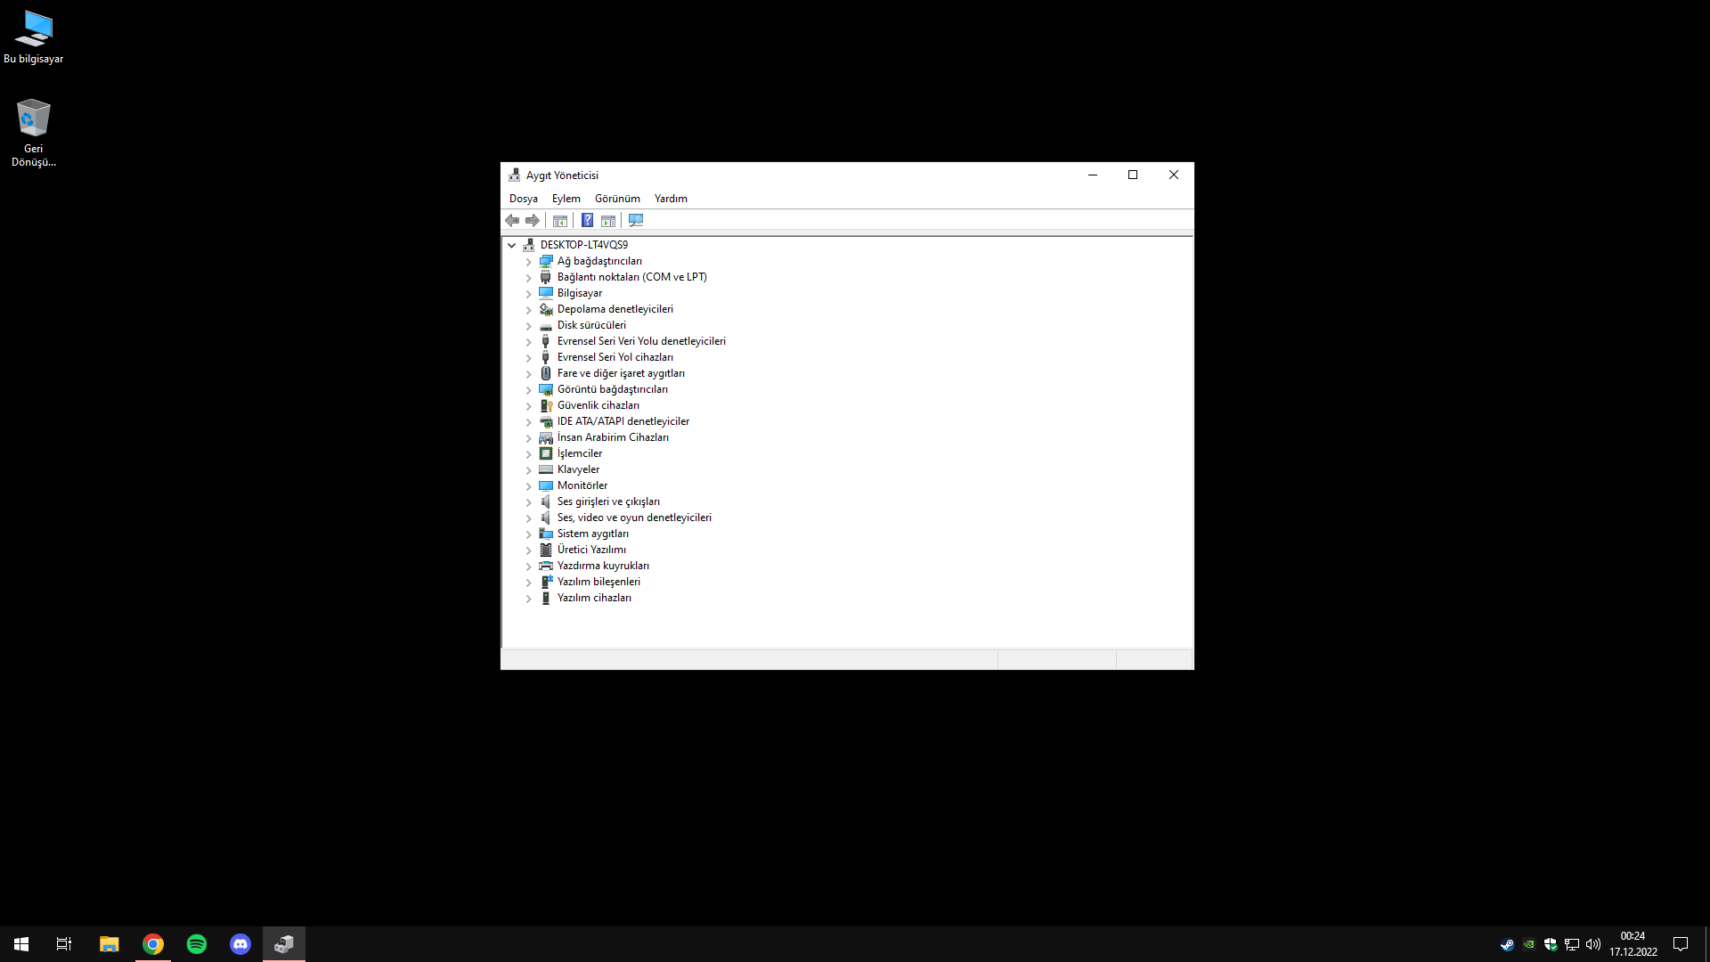The width and height of the screenshot is (1710, 962).
Task: Select İnsan Arabirim Cihazları row
Action: (x=613, y=437)
